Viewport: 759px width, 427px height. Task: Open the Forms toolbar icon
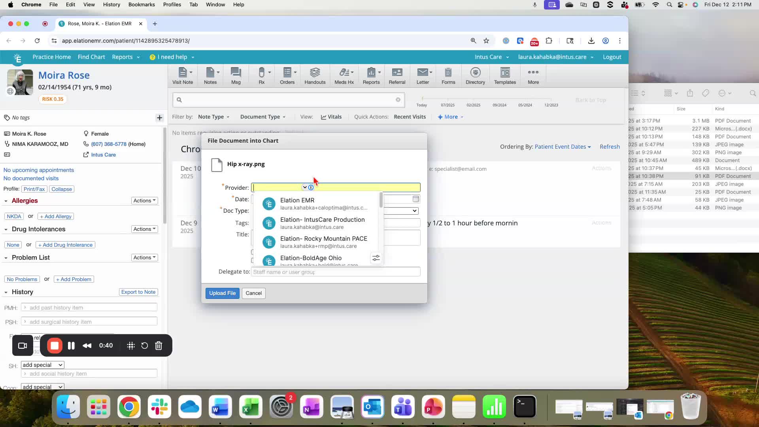tap(448, 76)
